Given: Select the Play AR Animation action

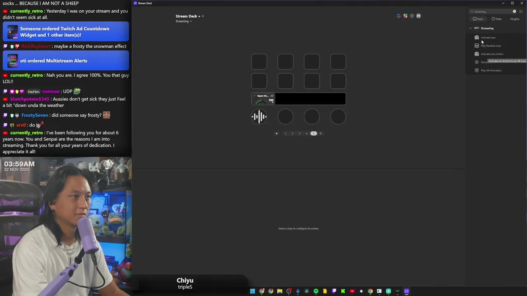Looking at the screenshot, I should click(x=488, y=70).
